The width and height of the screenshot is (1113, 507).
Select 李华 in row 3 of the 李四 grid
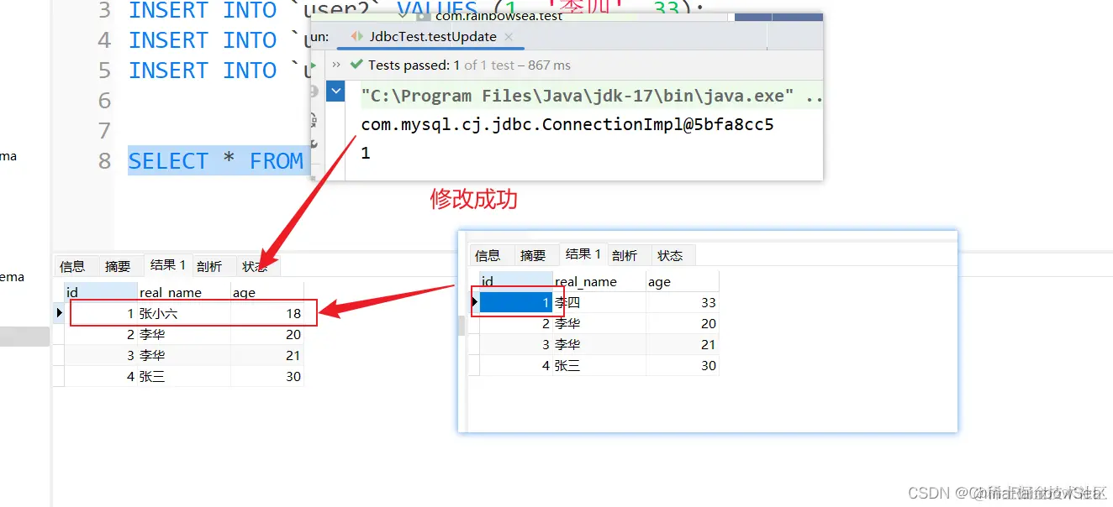coord(599,344)
